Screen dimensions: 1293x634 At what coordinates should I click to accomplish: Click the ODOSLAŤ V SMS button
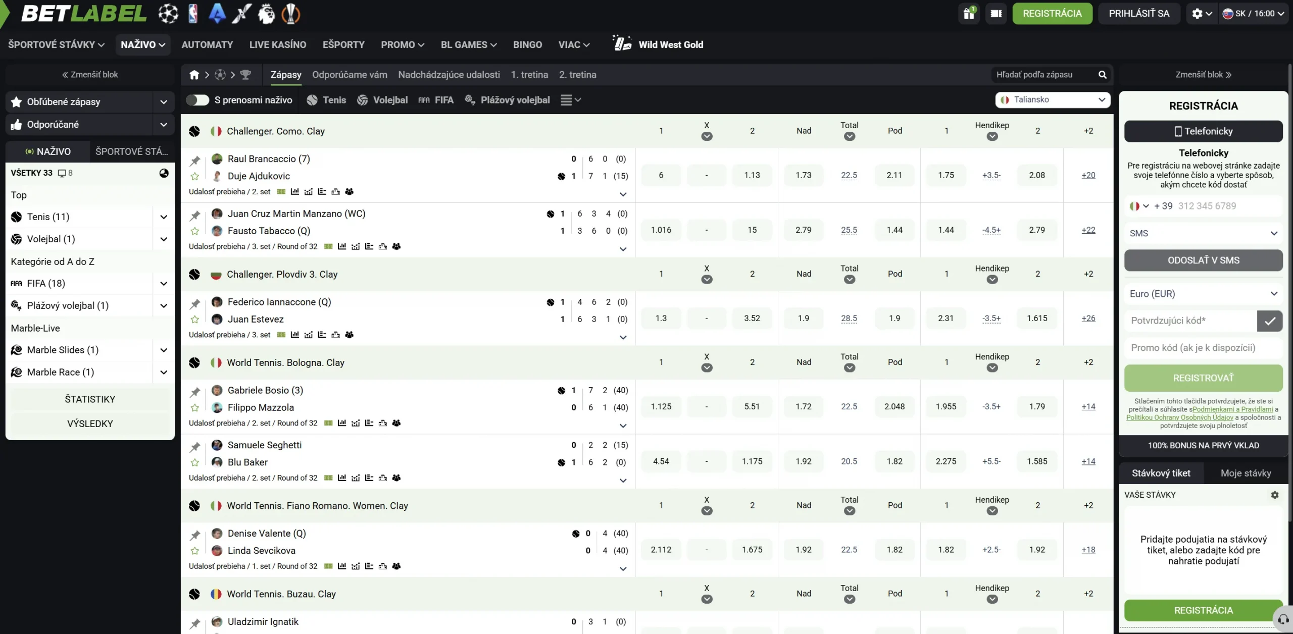(1204, 260)
